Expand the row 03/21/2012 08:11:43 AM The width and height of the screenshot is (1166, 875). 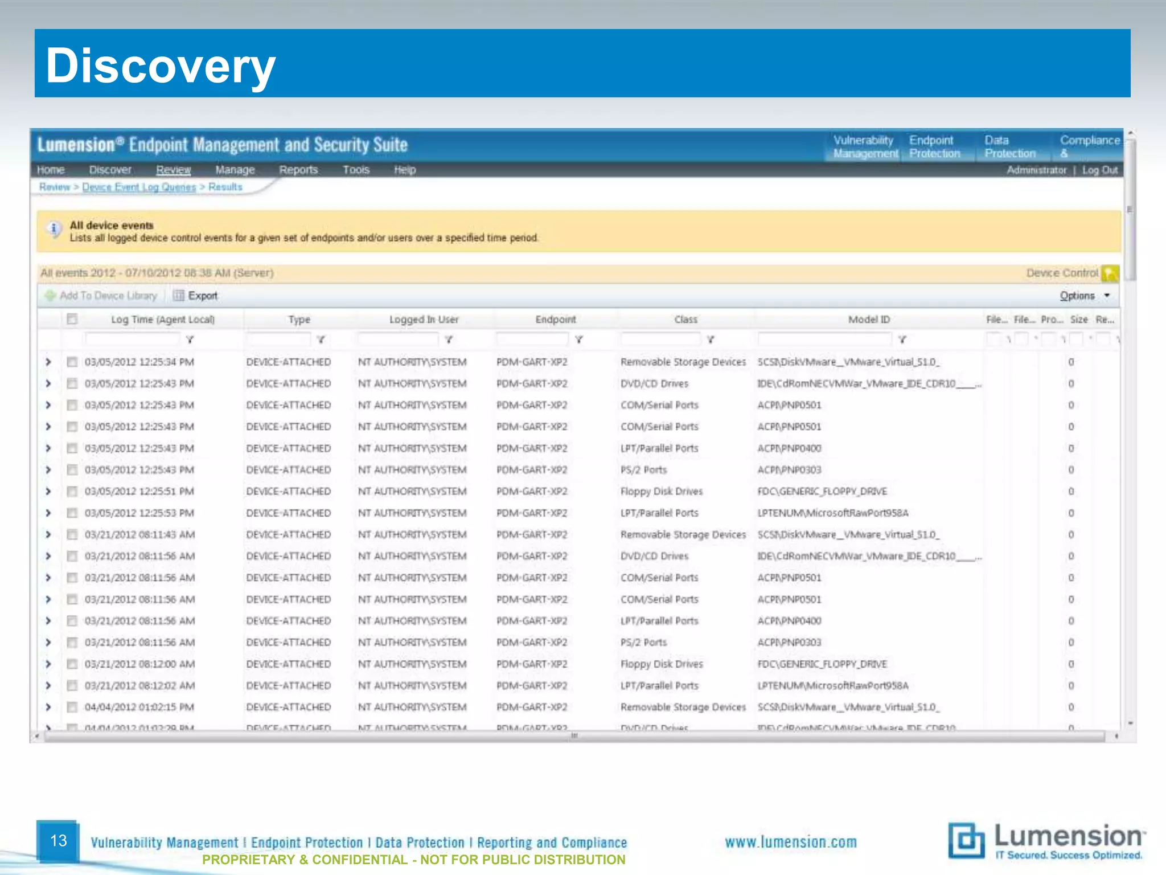(x=48, y=534)
